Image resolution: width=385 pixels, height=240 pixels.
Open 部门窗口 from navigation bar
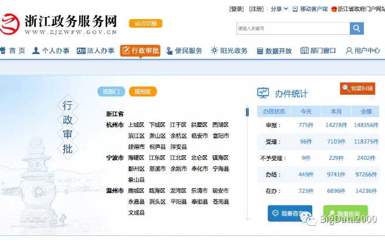click(x=318, y=51)
